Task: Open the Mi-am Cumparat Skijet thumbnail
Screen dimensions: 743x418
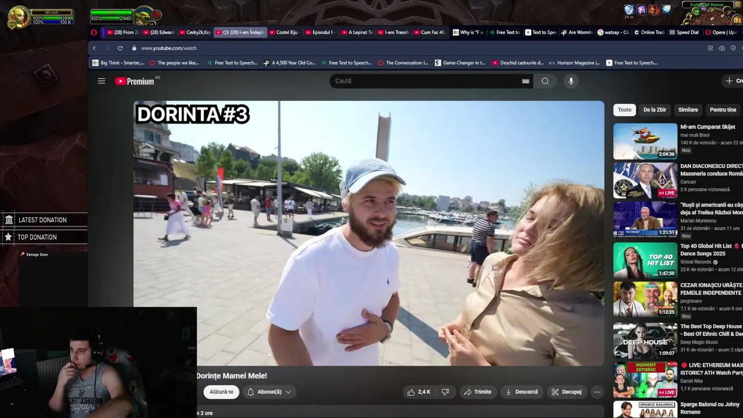Action: click(x=645, y=141)
